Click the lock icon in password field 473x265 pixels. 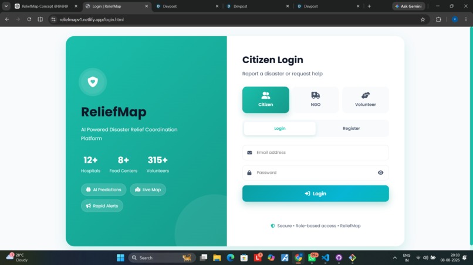(249, 173)
